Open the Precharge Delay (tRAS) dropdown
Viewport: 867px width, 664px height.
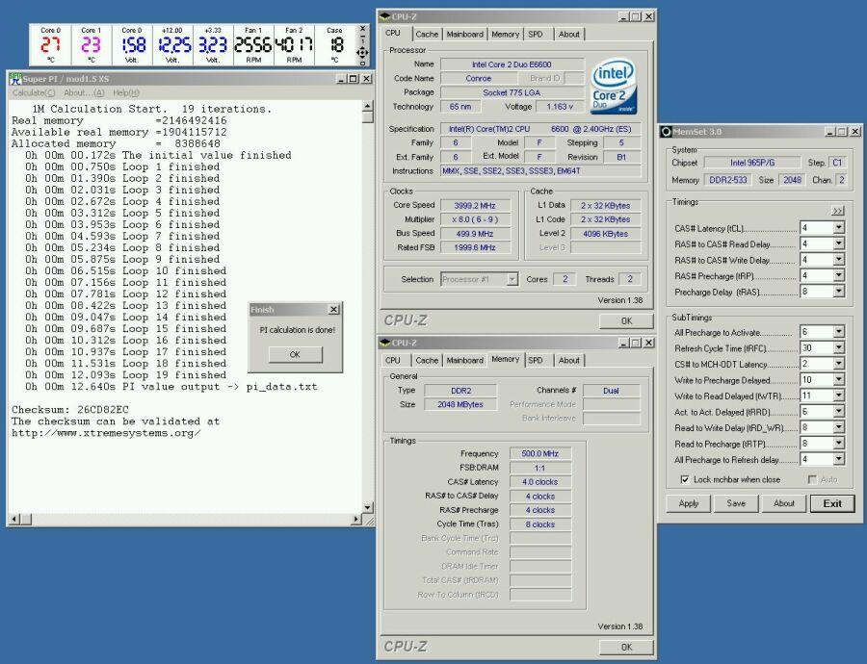pyautogui.click(x=839, y=292)
